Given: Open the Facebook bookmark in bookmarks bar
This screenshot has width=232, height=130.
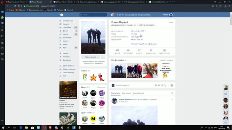Looking at the screenshot, I should (69, 10).
